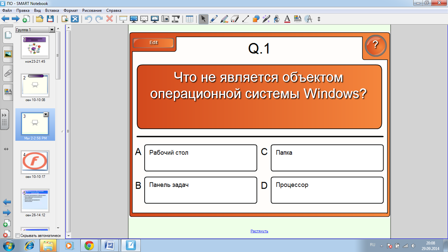Open the Справка menu

[x=114, y=10]
